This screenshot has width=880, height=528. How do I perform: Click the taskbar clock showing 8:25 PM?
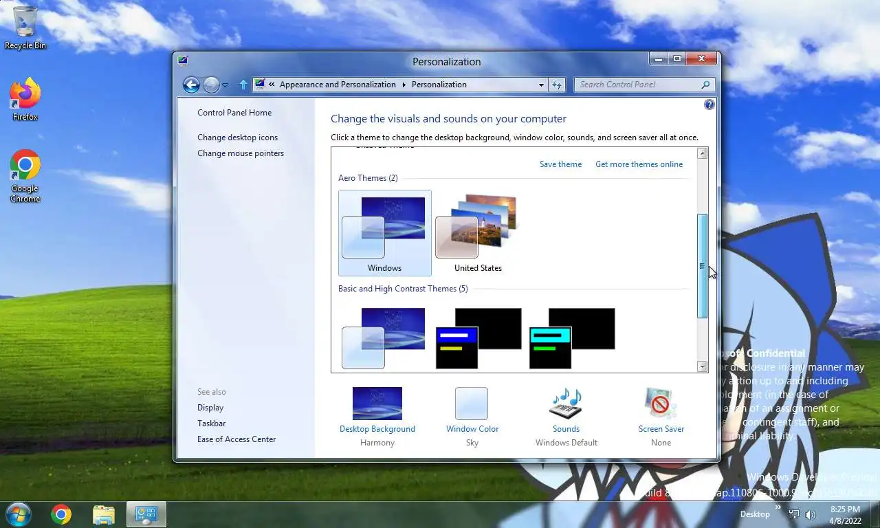845,514
